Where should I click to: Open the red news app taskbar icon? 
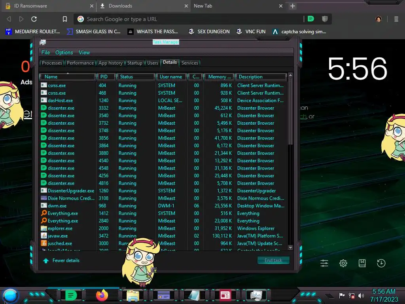225,295
